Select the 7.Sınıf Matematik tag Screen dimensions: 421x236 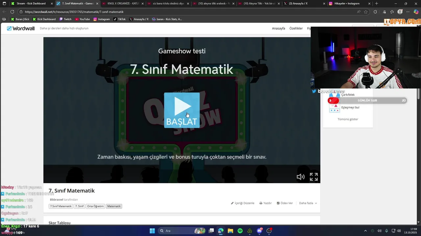61,206
